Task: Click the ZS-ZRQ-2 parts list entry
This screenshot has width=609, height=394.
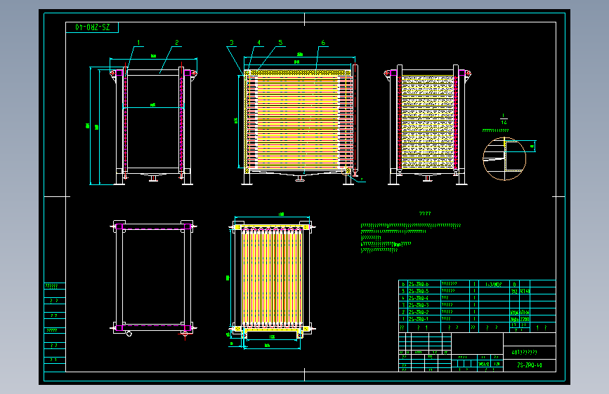Action: pos(419,312)
